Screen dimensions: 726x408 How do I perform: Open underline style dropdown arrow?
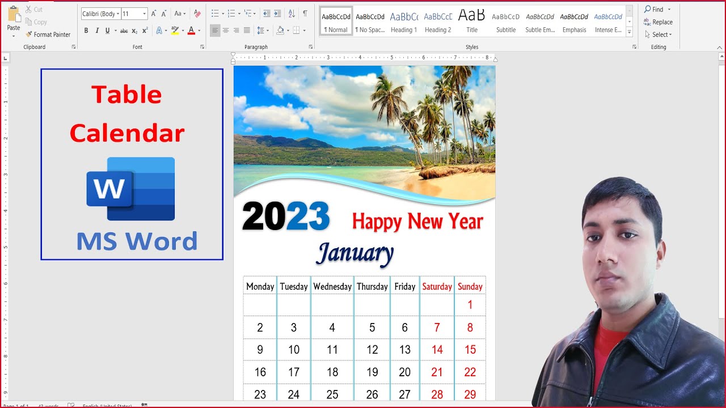(x=115, y=31)
